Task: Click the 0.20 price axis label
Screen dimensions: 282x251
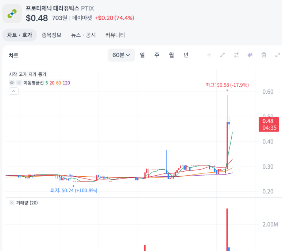Action: coord(268,192)
